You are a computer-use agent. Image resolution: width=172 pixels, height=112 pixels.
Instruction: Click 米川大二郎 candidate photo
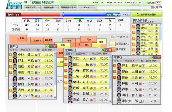[119, 101]
